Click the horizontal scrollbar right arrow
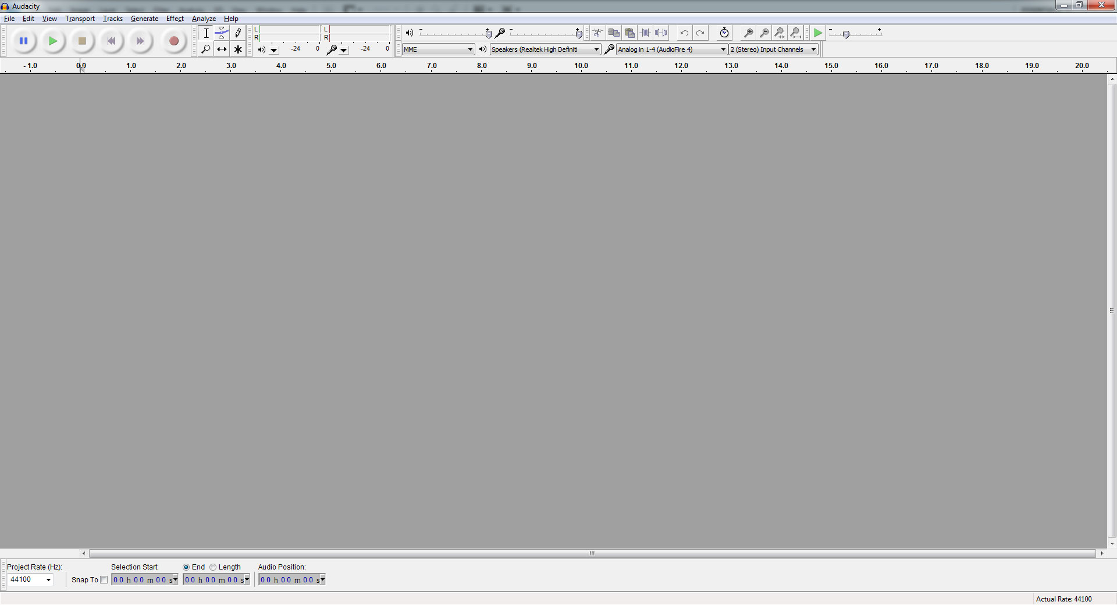 coord(1102,553)
